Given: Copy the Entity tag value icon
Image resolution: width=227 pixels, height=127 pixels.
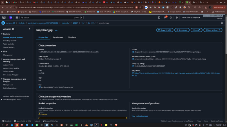Looking at the screenshot, I should pos(133,66).
